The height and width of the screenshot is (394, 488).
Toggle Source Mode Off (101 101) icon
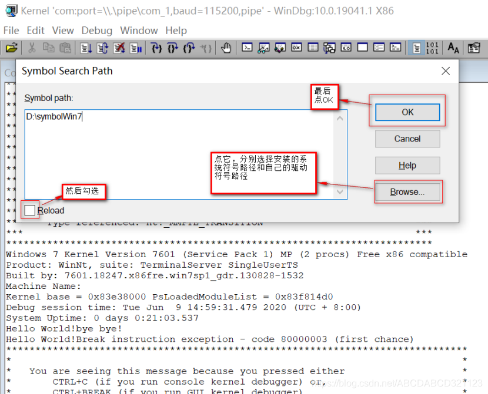coord(432,48)
